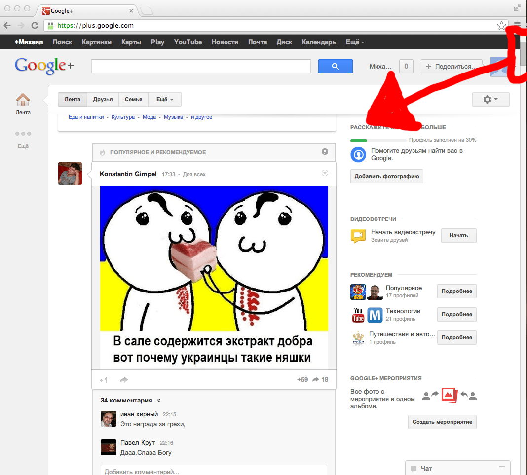Click the page reload icon
This screenshot has height=475, width=527.
pos(34,25)
